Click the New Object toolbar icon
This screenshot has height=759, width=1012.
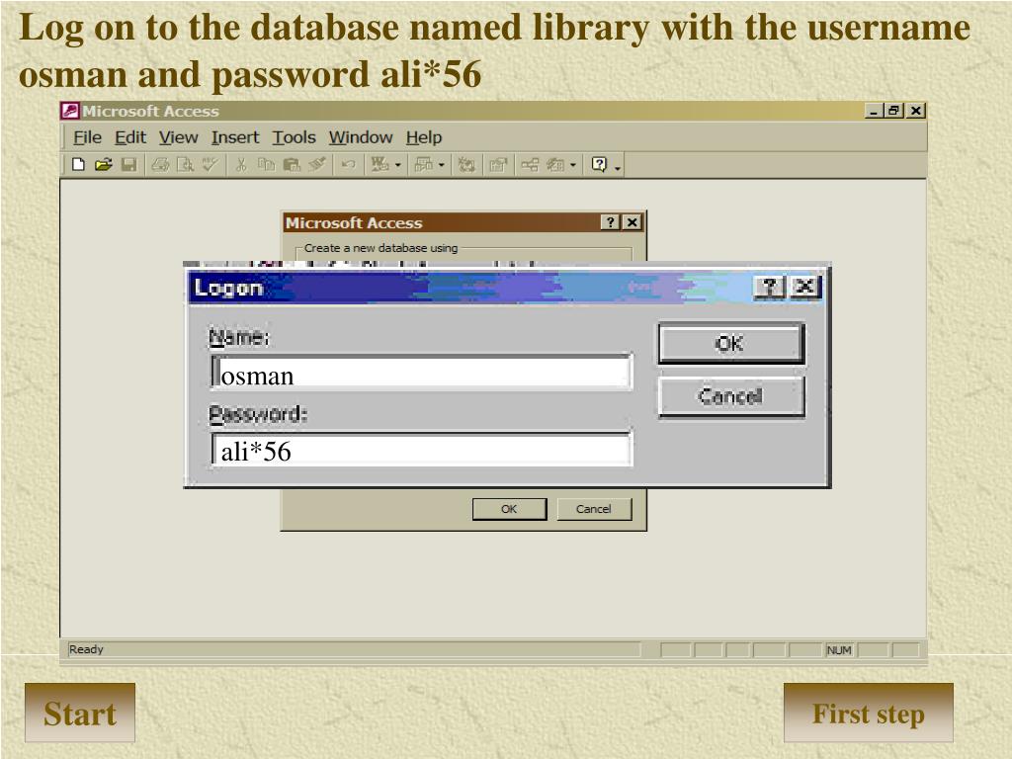click(555, 165)
